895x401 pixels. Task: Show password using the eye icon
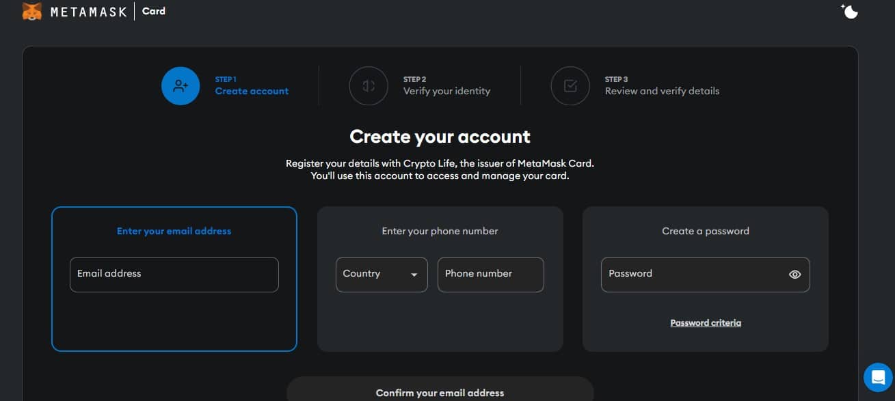click(x=794, y=275)
